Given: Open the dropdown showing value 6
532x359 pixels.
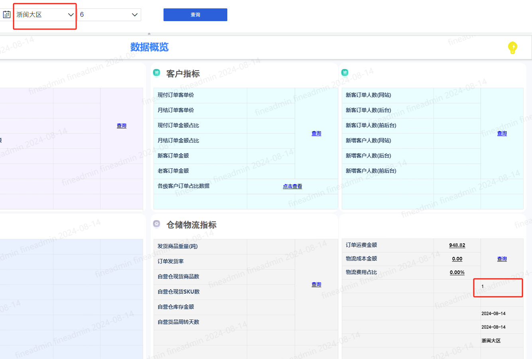Looking at the screenshot, I should click(x=109, y=15).
